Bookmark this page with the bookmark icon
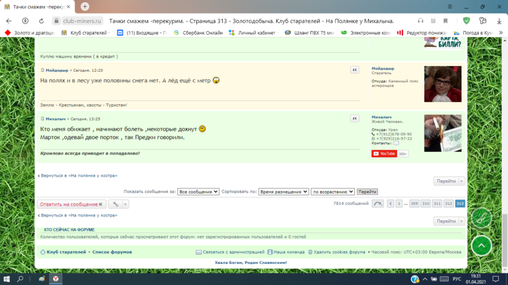The image size is (508, 285). pos(446,21)
